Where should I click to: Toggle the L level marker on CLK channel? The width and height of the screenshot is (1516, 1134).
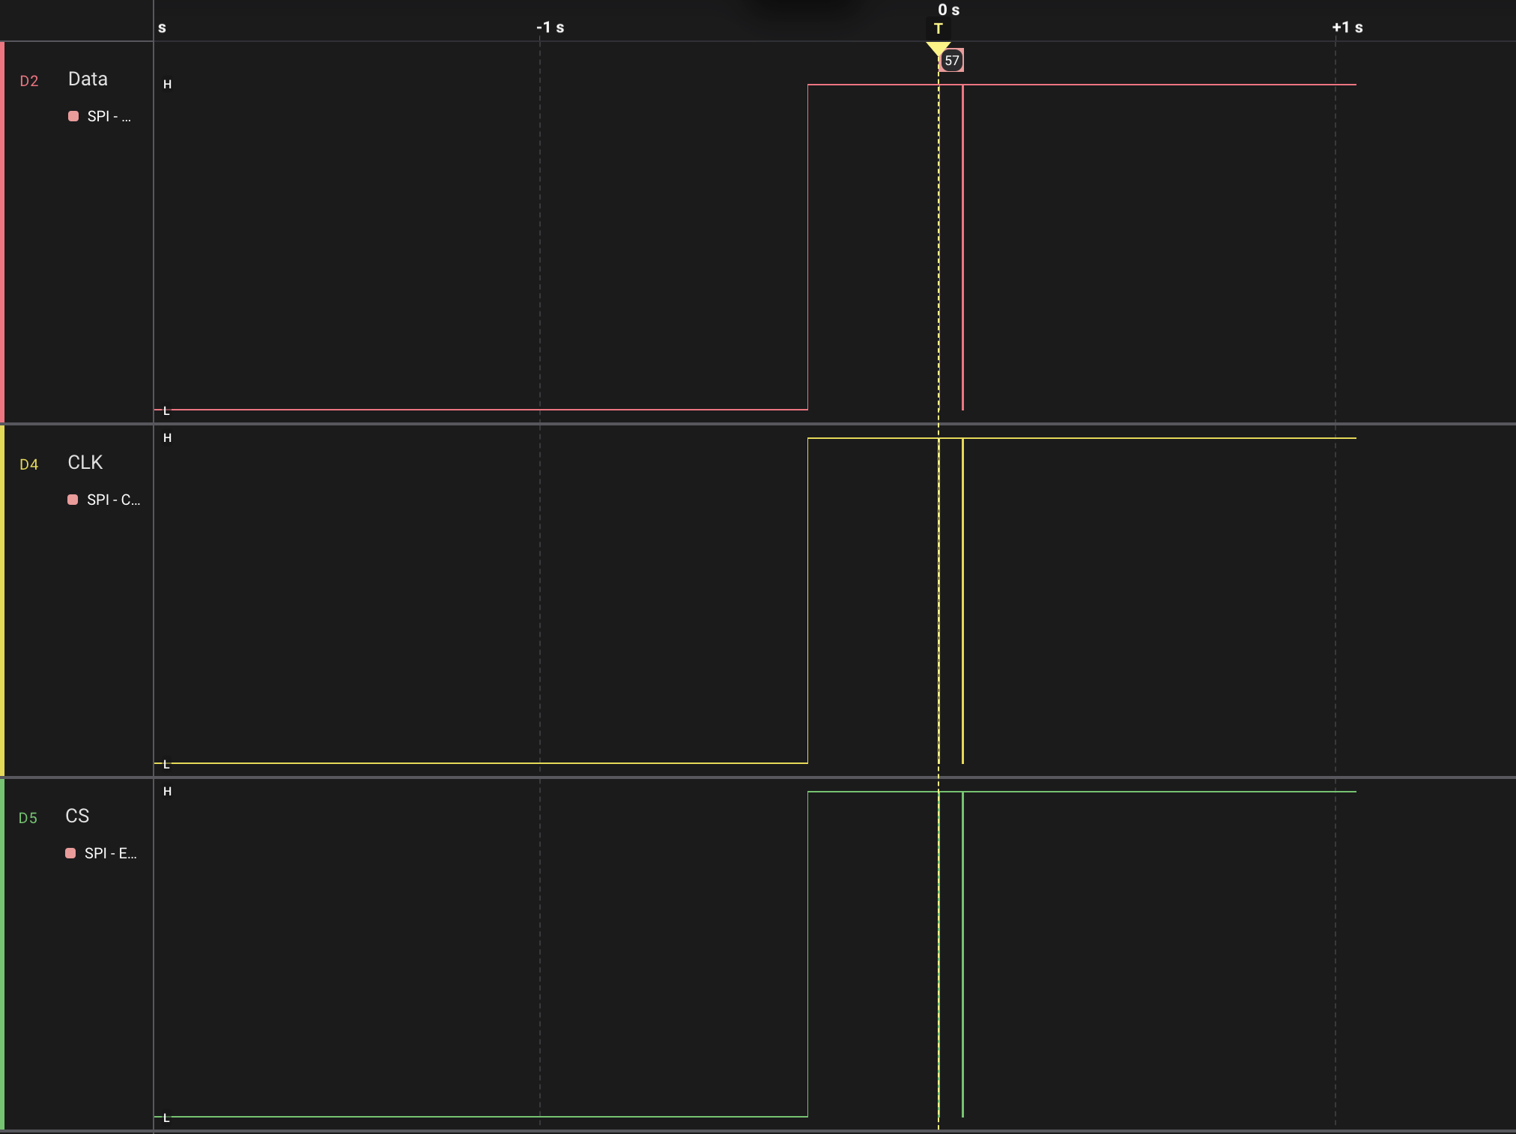[x=166, y=764]
